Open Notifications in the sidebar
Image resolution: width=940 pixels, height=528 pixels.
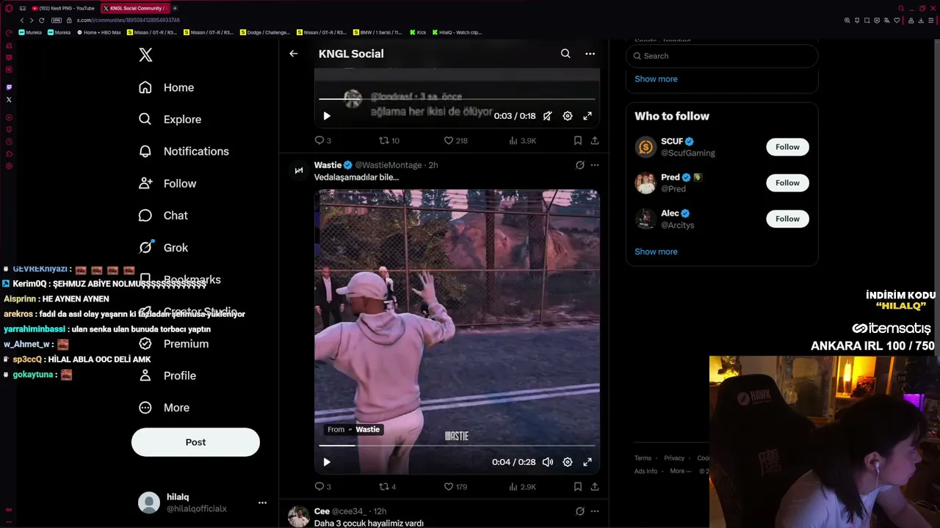click(x=184, y=151)
